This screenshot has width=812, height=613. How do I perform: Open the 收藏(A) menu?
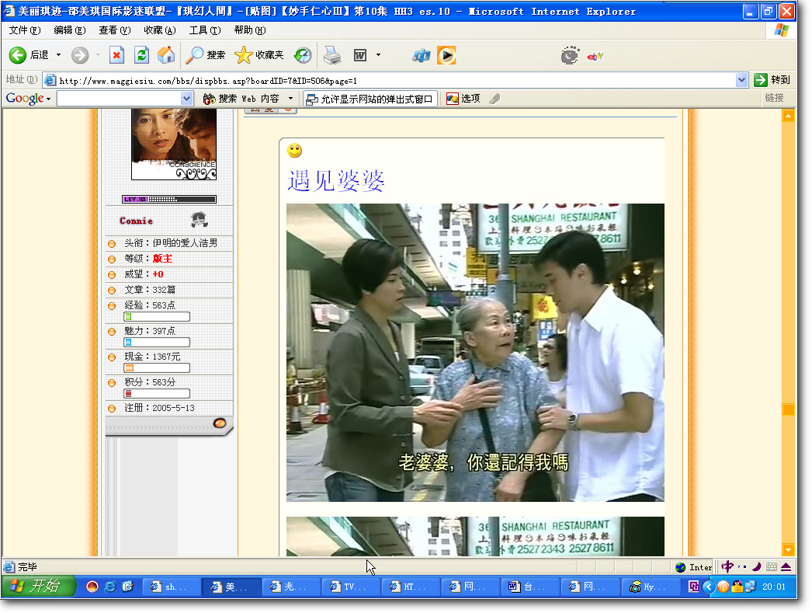[160, 30]
